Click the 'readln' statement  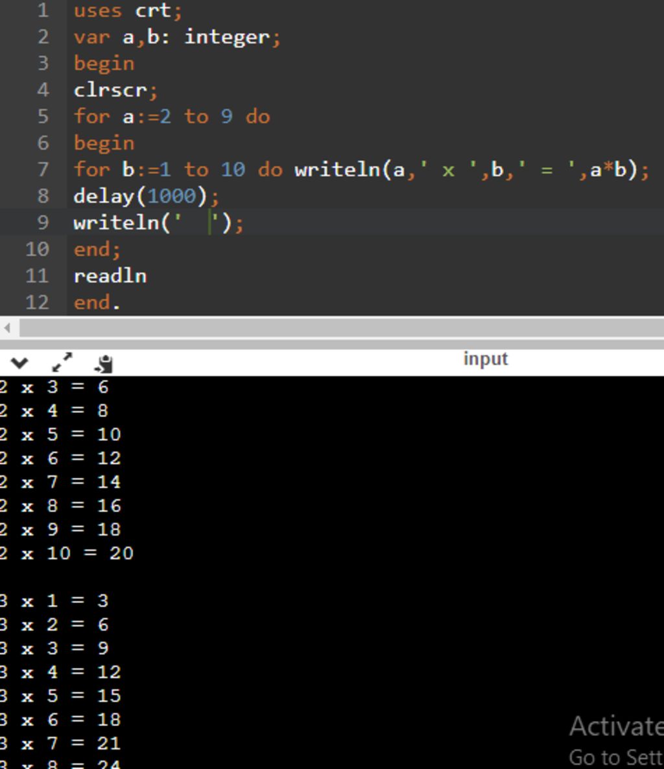(110, 276)
